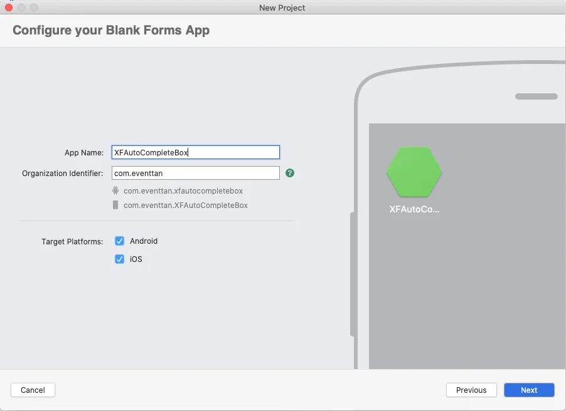The height and width of the screenshot is (411, 566).
Task: Click the green hexagon app icon preview
Action: 414,172
